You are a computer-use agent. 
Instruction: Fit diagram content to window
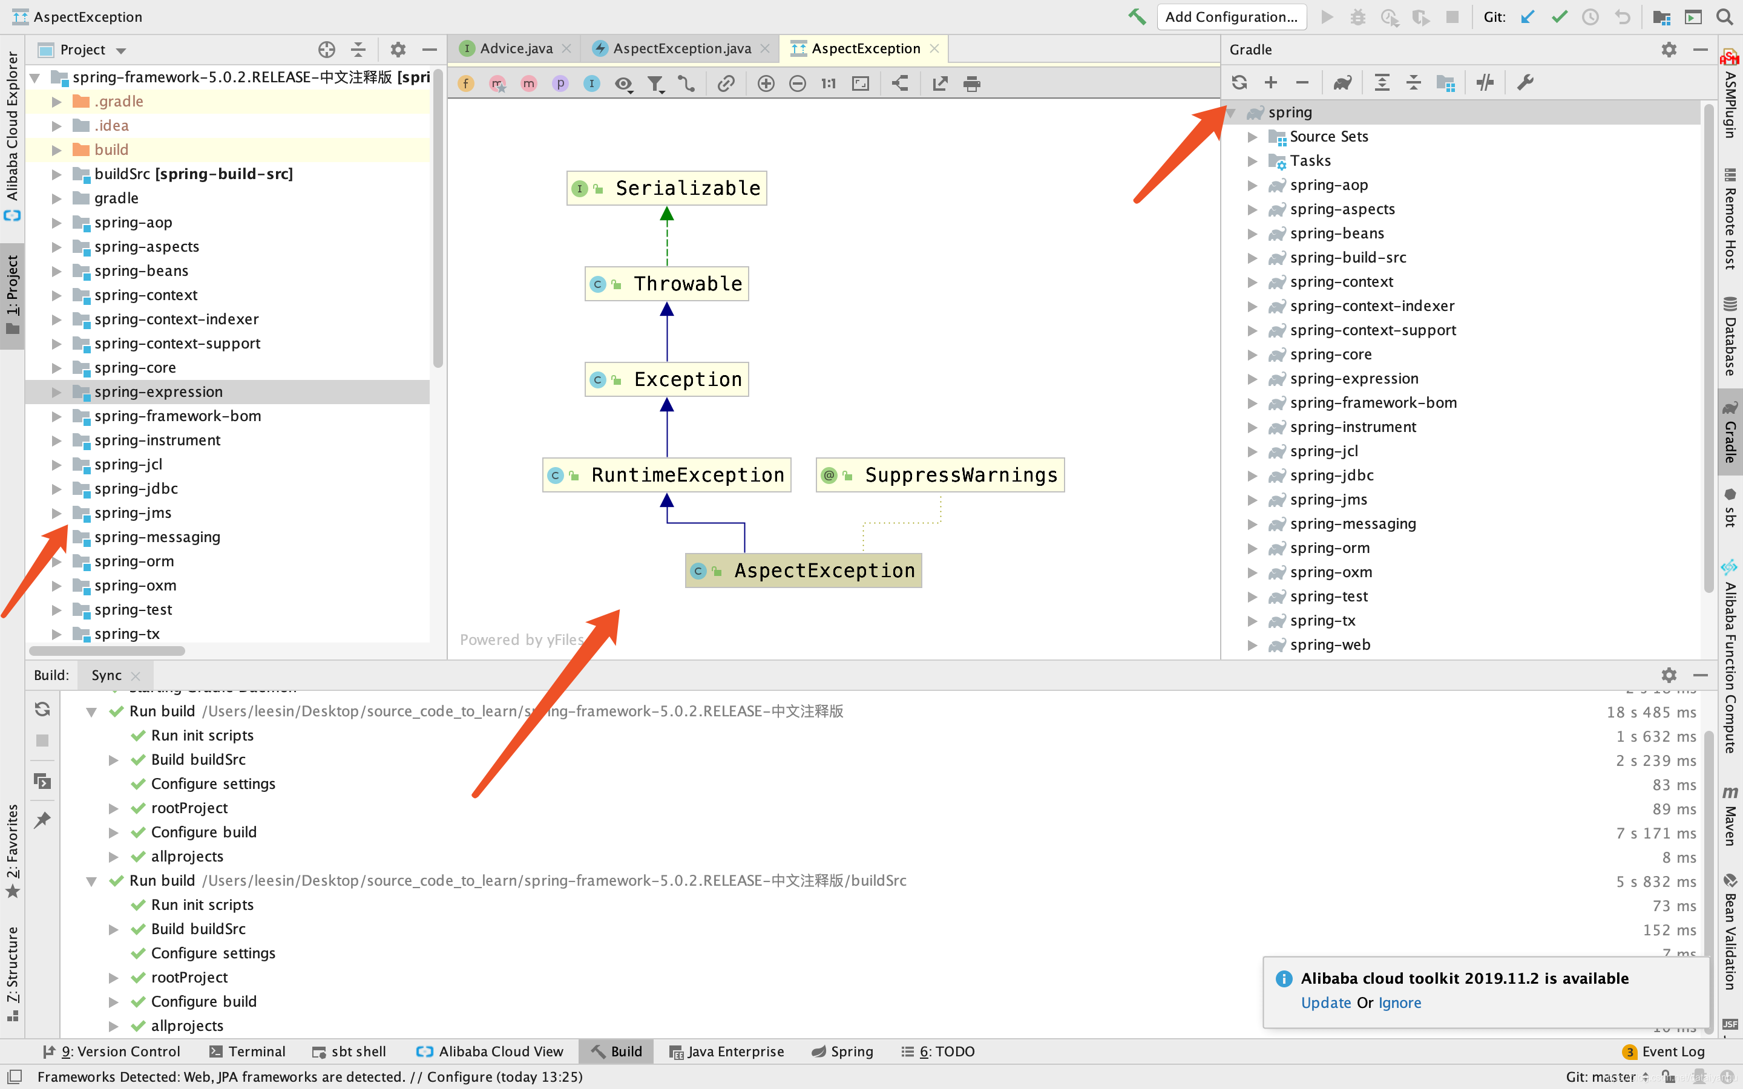pos(861,83)
